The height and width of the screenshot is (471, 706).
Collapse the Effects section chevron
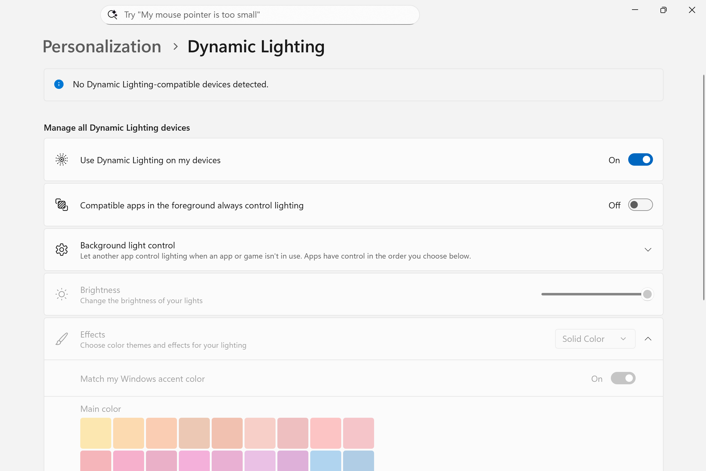(x=648, y=339)
